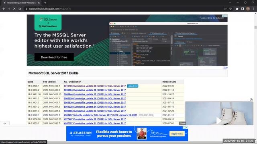
Task: Close the Microsoft SQL Server Versions tab
Action: pyautogui.click(x=39, y=3)
